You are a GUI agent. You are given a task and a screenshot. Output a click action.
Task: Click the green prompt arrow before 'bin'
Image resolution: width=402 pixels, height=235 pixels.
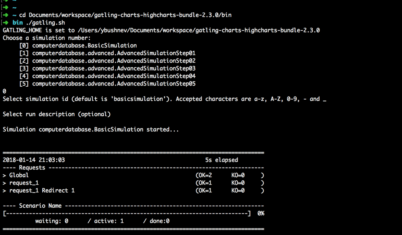pyautogui.click(x=6, y=23)
